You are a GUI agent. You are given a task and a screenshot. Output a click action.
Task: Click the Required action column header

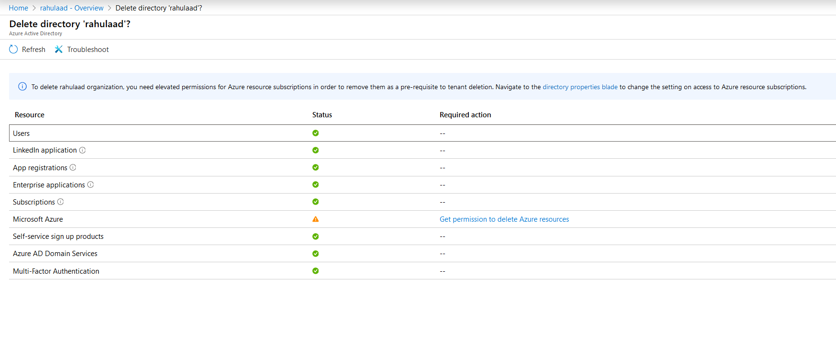(x=465, y=115)
